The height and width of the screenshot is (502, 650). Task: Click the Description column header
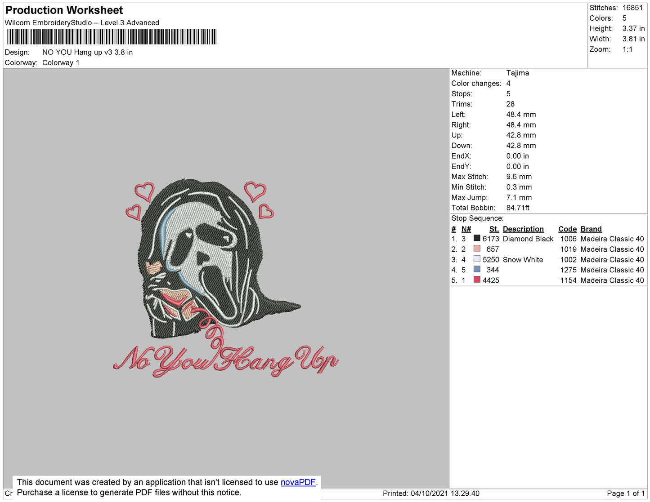(x=523, y=229)
